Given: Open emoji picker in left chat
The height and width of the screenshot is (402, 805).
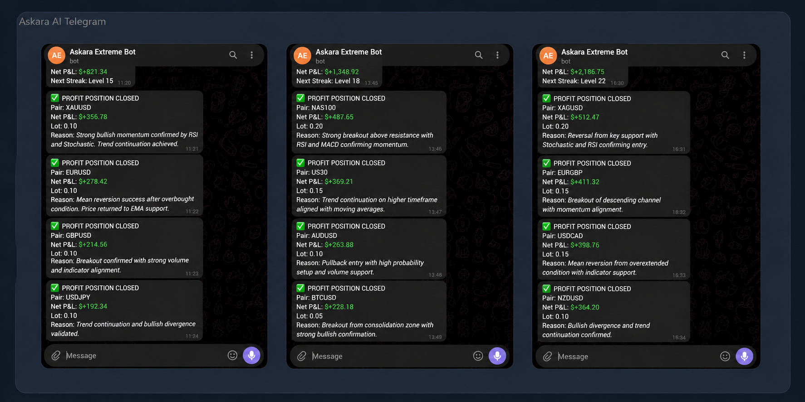Looking at the screenshot, I should pyautogui.click(x=232, y=355).
